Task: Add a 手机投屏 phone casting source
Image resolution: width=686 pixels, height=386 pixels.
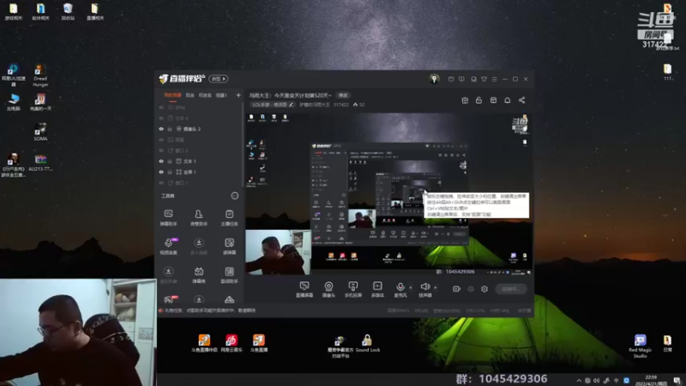Action: [353, 289]
